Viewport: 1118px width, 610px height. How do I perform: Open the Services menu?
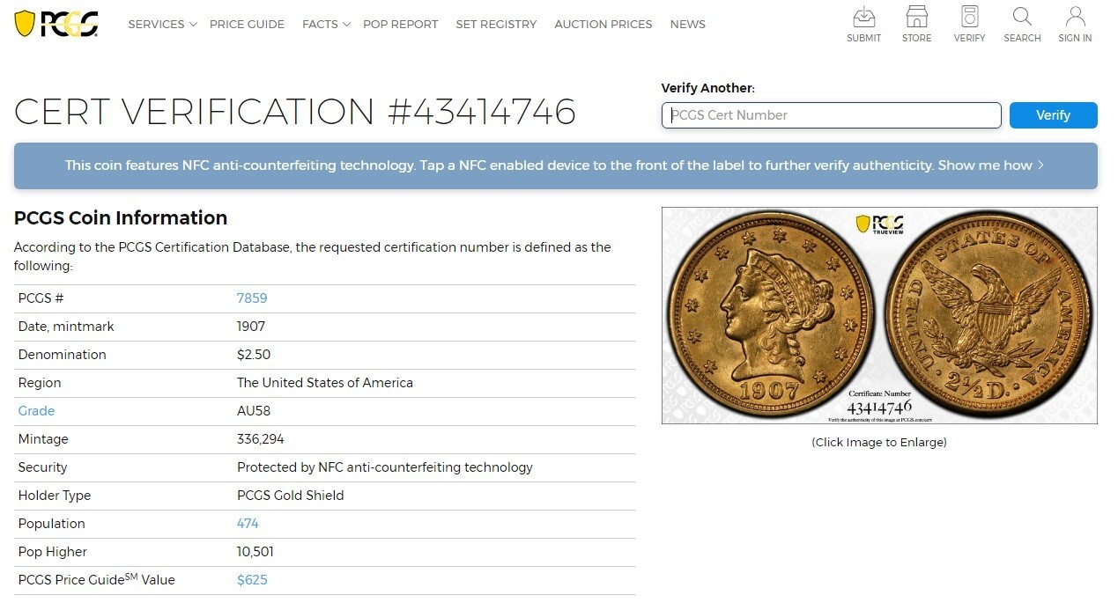156,25
